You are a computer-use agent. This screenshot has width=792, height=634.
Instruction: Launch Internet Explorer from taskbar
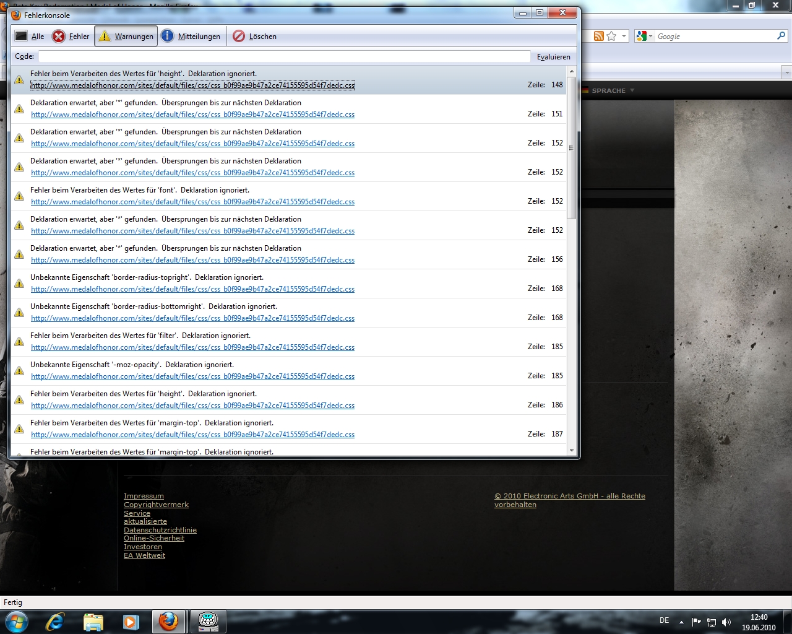click(x=55, y=622)
